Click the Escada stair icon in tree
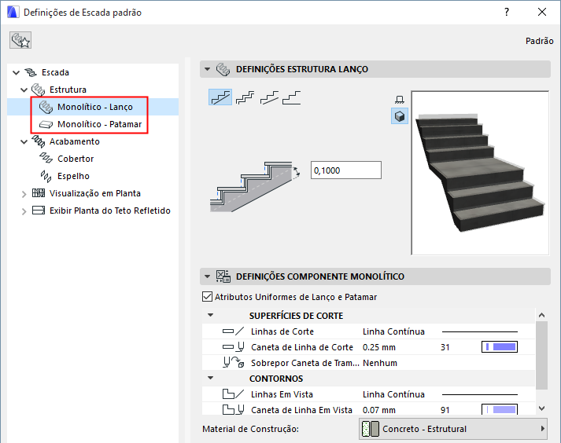The height and width of the screenshot is (443, 561). 31,72
